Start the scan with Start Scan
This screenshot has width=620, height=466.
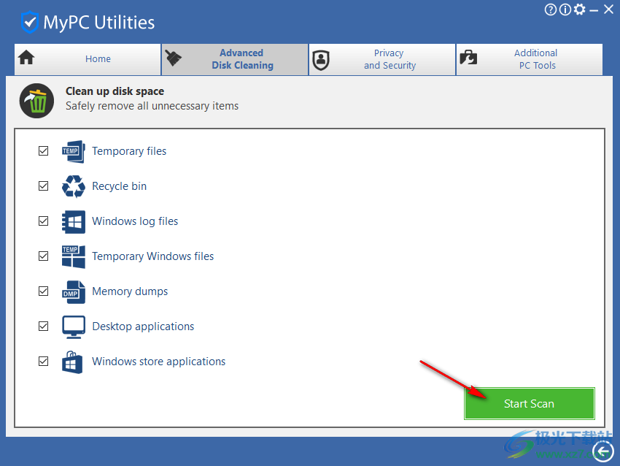click(530, 403)
